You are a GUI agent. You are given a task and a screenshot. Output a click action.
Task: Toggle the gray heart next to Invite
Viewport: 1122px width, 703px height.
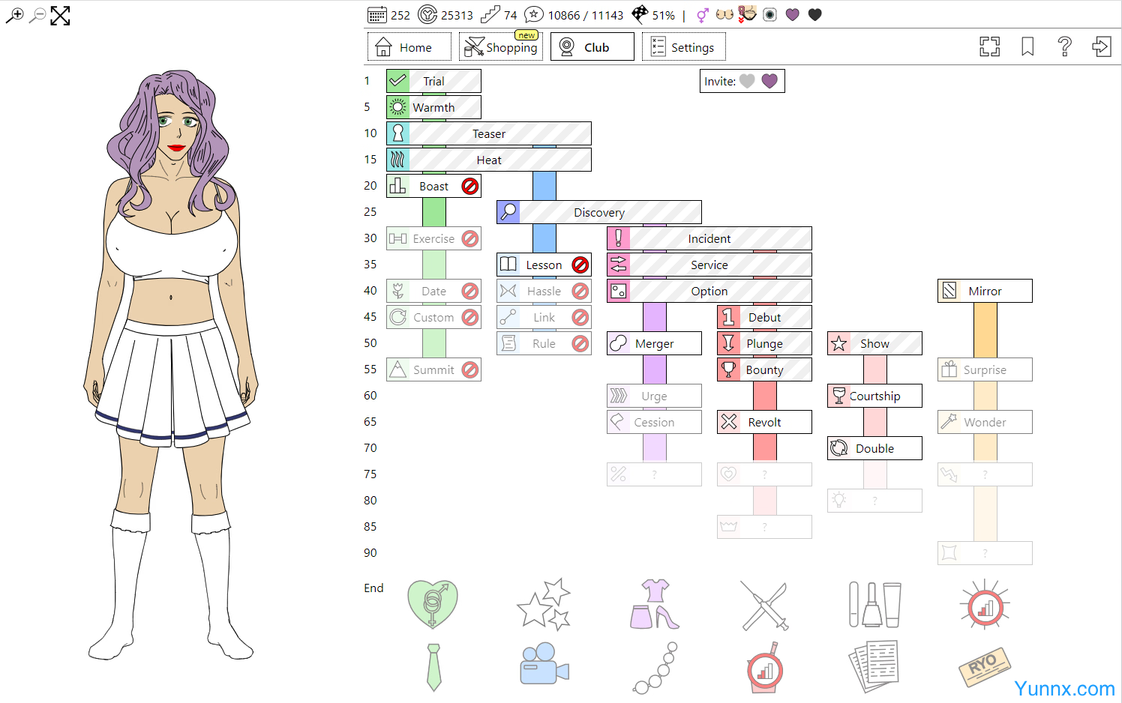(x=747, y=81)
